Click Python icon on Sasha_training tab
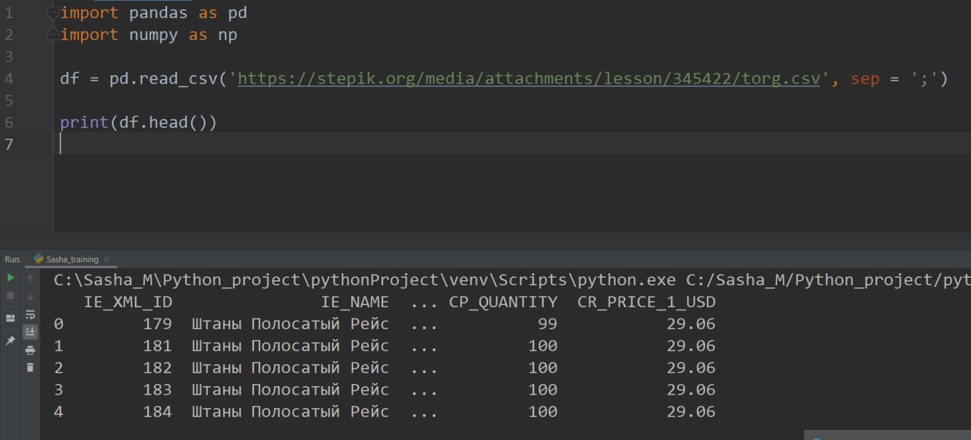Viewport: 971px width, 440px height. click(39, 259)
